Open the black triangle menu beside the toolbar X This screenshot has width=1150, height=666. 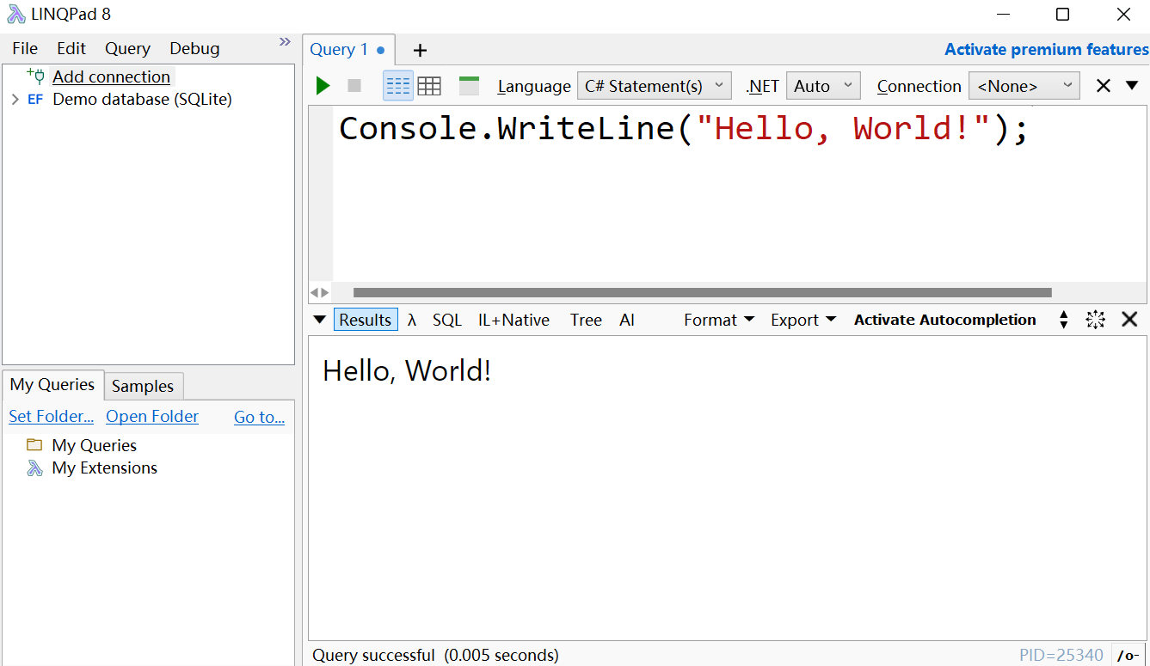tap(1132, 85)
